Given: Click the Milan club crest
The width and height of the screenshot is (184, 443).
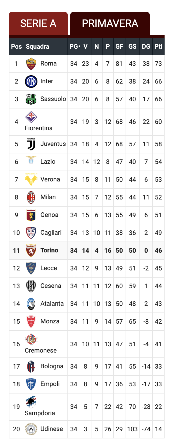Looking at the screenshot, I should pos(31,197).
